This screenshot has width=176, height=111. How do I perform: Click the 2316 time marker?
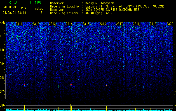pyautogui.click(x=103, y=24)
